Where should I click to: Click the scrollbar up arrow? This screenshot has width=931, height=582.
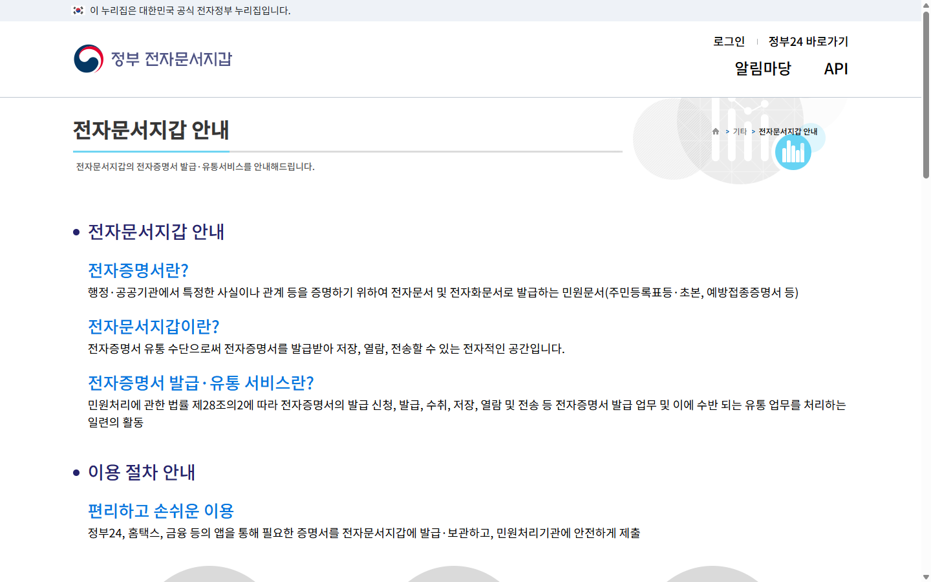[x=926, y=5]
